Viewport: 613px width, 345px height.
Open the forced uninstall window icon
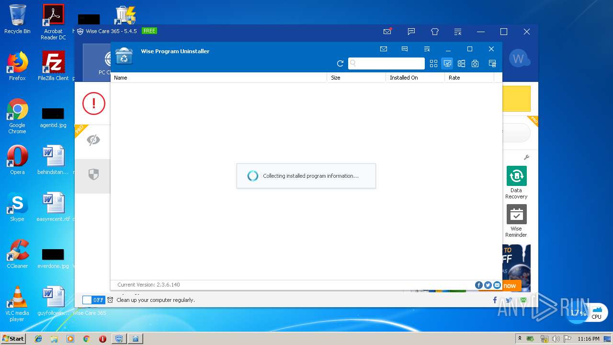[492, 63]
